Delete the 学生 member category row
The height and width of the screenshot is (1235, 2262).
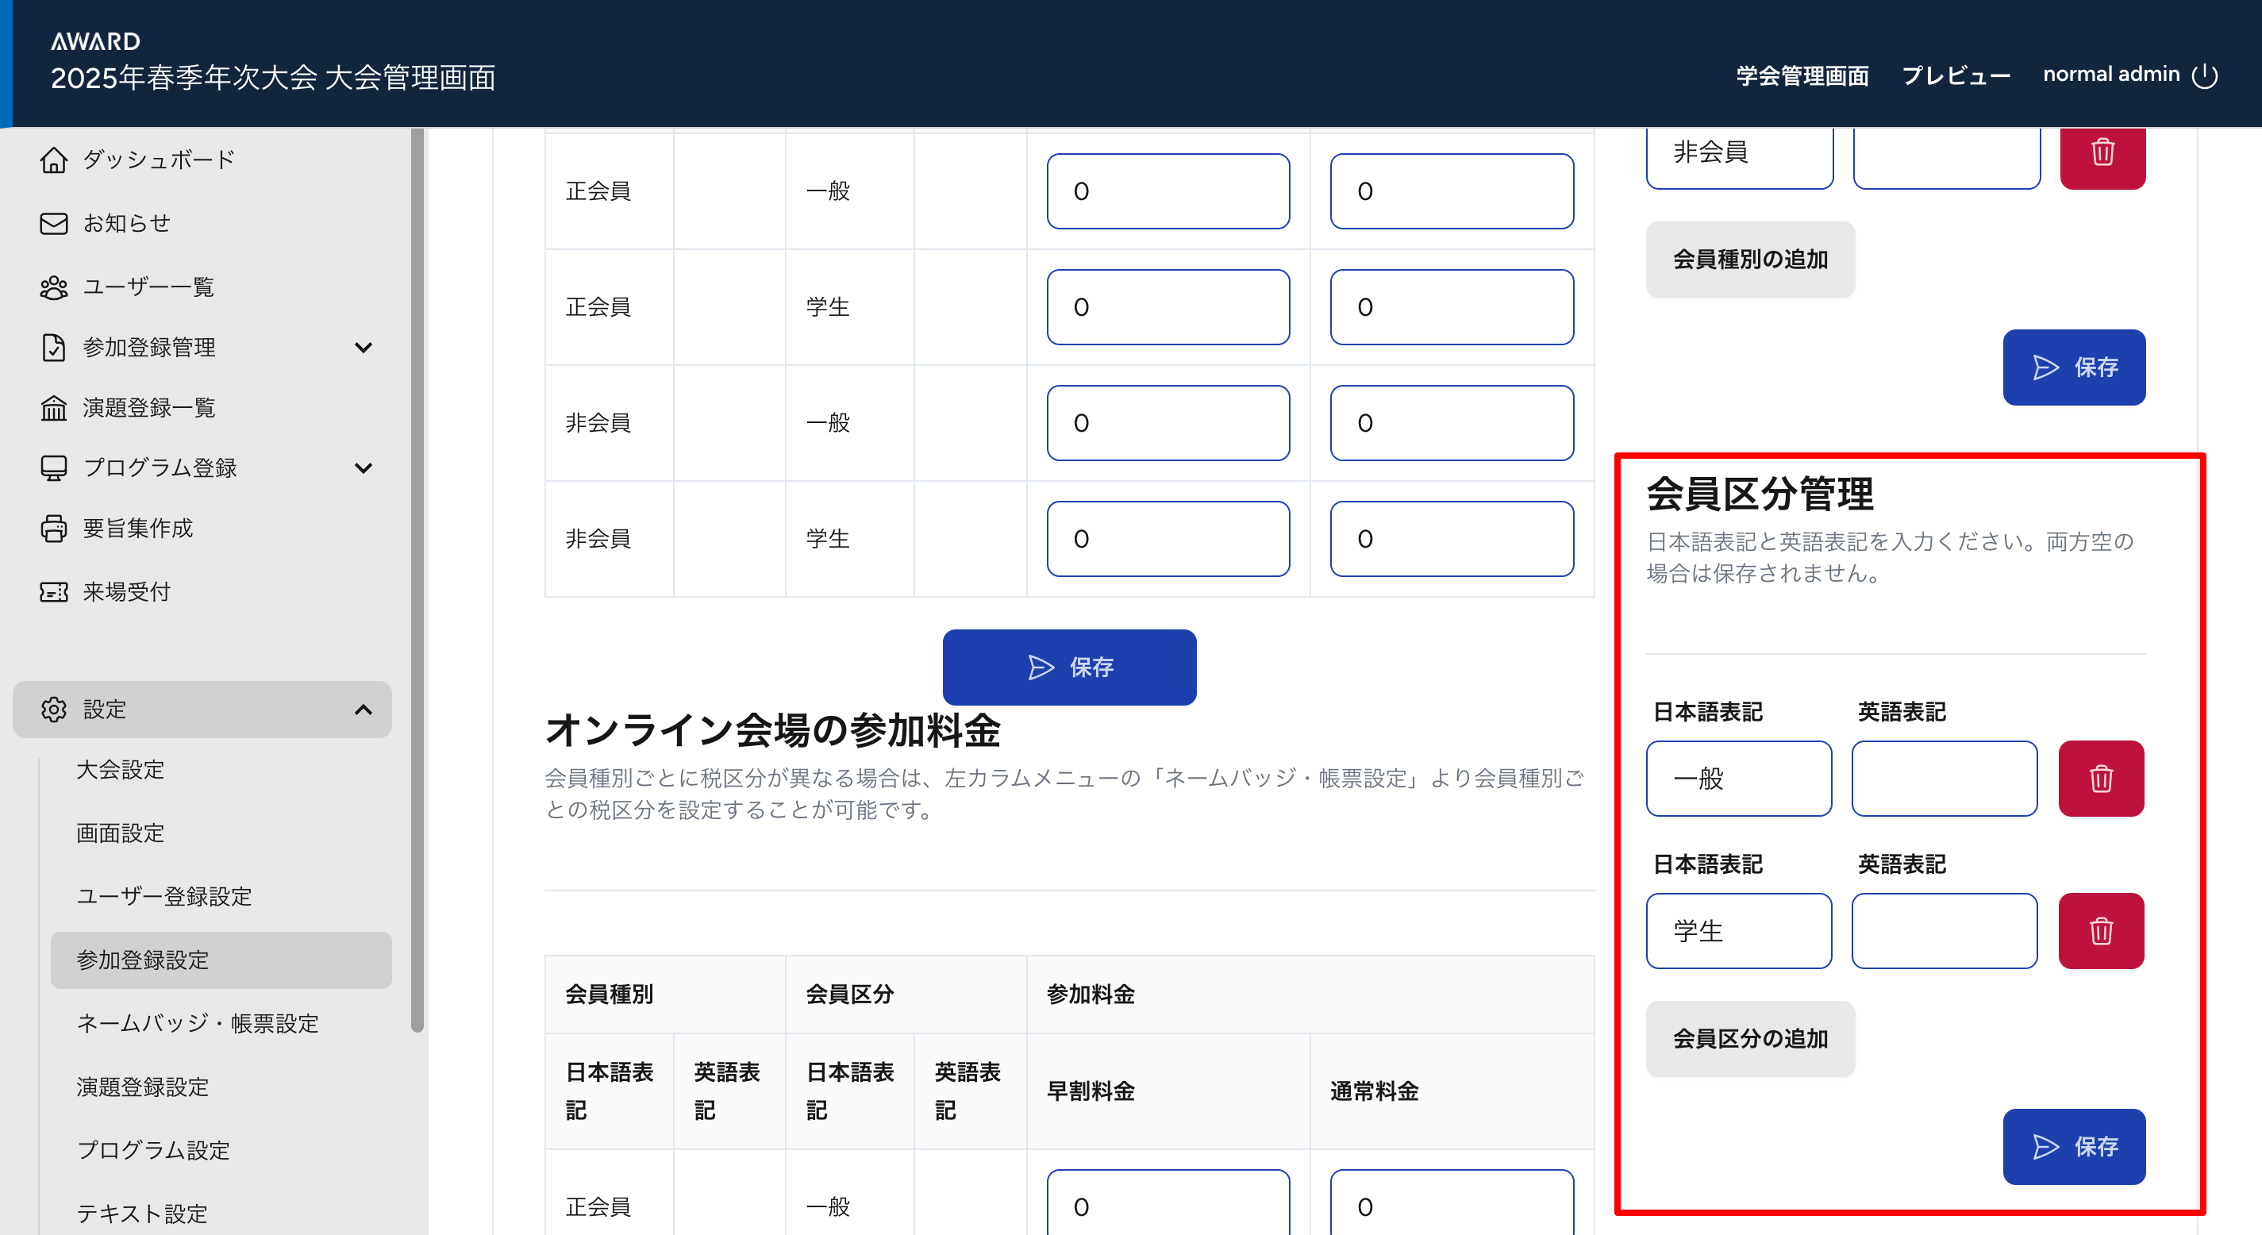pyautogui.click(x=2100, y=931)
